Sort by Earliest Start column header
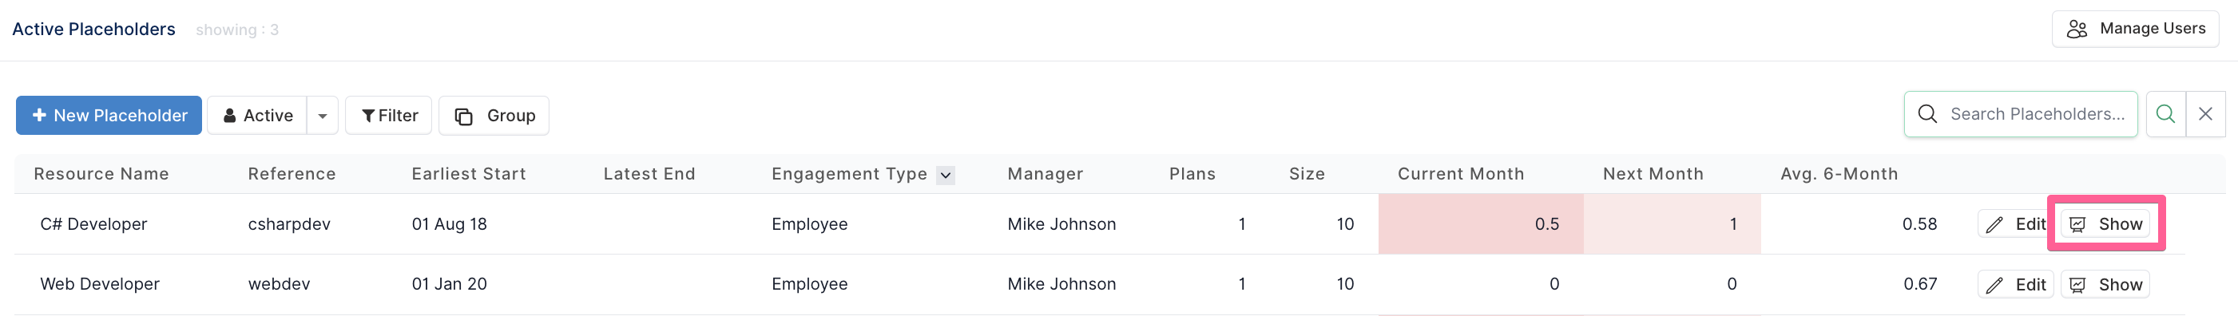This screenshot has width=2238, height=316. coord(468,174)
